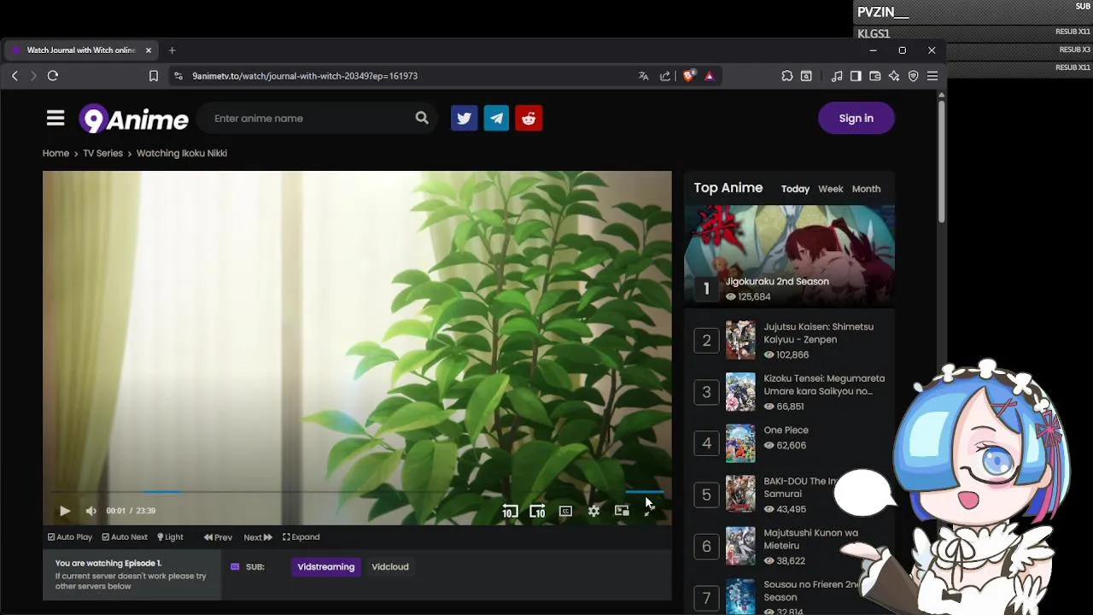Reload the browser page
This screenshot has width=1093, height=615.
(53, 76)
